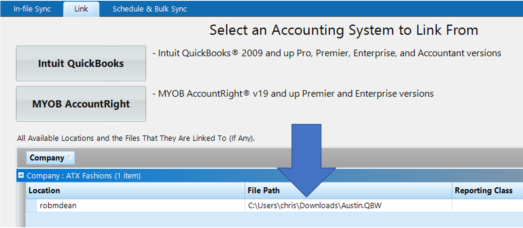
Task: Choose the MYOB AccountRight button
Action: coord(81,104)
